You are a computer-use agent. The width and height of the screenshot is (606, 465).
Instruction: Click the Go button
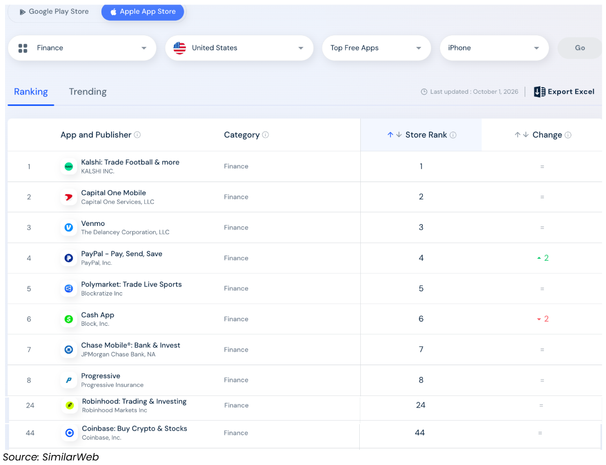(x=580, y=48)
